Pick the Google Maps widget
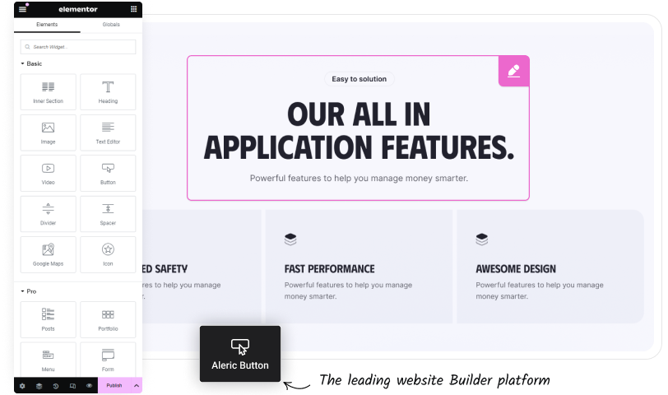This screenshot has width=668, height=395. 49,254
